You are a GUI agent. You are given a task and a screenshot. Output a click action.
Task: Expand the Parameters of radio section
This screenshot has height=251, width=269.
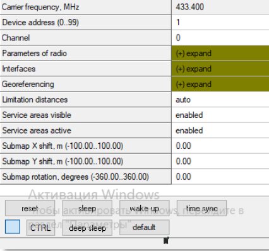tap(220, 53)
